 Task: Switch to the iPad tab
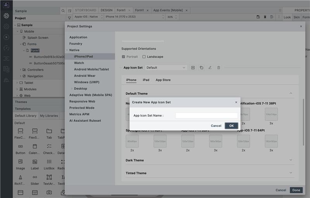click(x=146, y=80)
